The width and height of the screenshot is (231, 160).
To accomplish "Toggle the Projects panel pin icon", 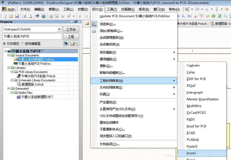I will 76,22.
